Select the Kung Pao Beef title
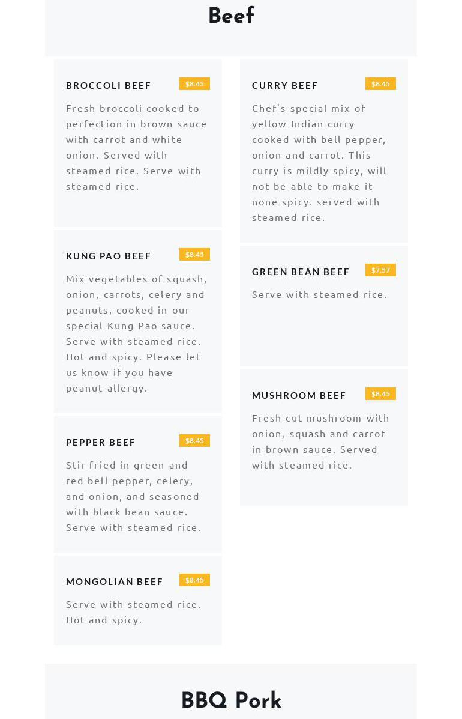 pos(109,256)
